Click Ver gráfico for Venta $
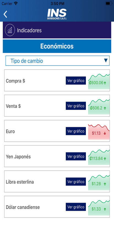The image size is (114, 248). [x=76, y=106]
